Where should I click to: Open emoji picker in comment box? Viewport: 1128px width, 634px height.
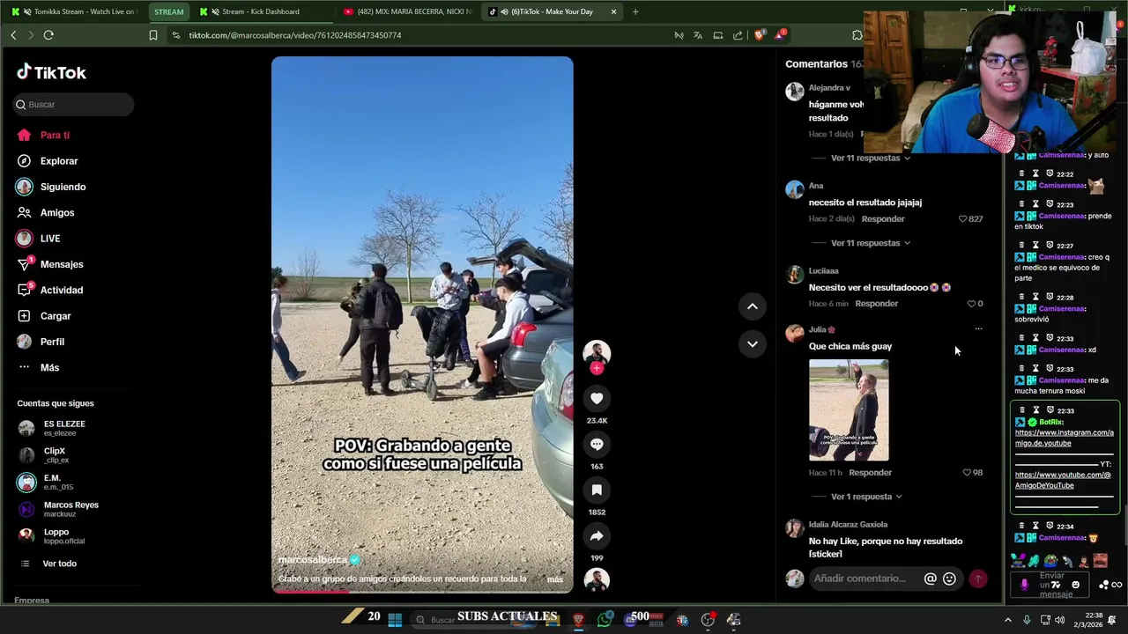point(949,579)
